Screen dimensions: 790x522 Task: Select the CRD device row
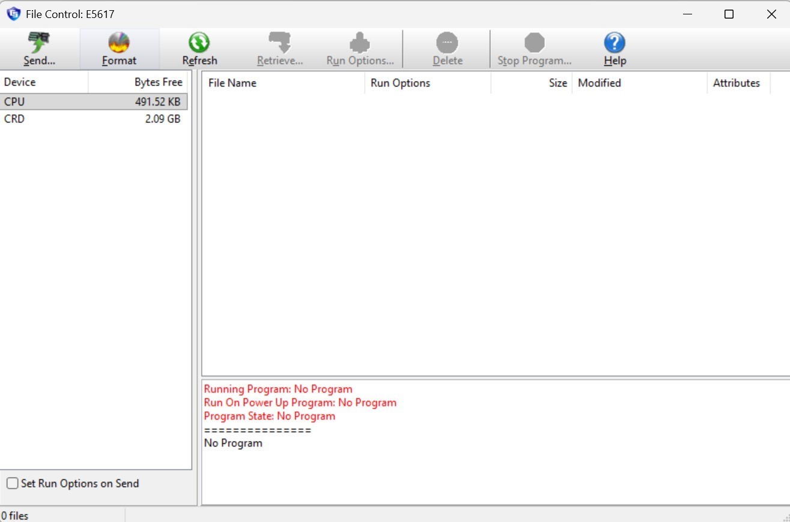click(93, 119)
